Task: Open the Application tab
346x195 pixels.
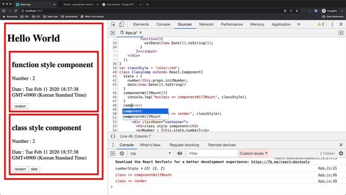Action: point(281,24)
